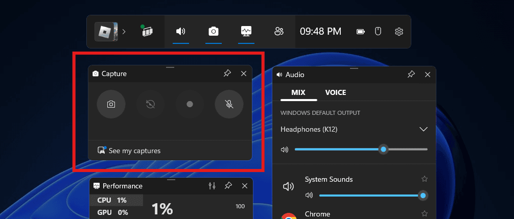Click the Capture widget title camera icon
The width and height of the screenshot is (514, 219).
96,74
